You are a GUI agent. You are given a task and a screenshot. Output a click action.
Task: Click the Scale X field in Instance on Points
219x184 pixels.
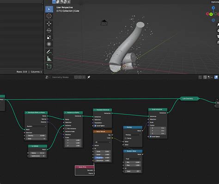(x=73, y=140)
